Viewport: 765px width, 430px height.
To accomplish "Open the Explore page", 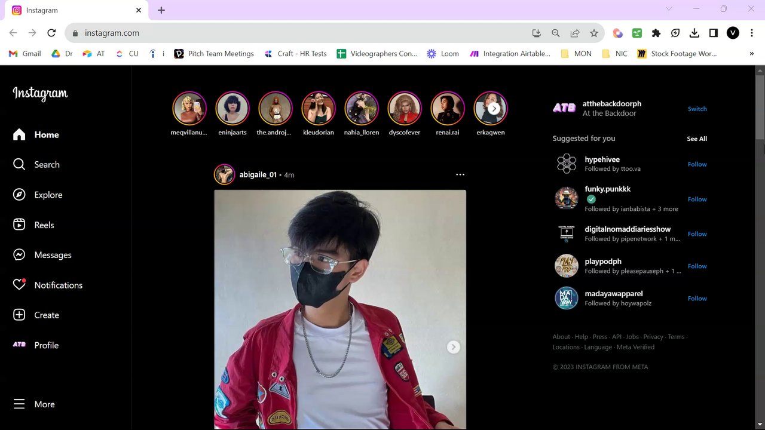I will pyautogui.click(x=37, y=195).
